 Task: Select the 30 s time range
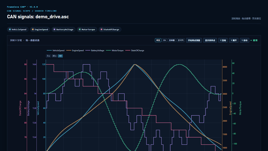54,56
